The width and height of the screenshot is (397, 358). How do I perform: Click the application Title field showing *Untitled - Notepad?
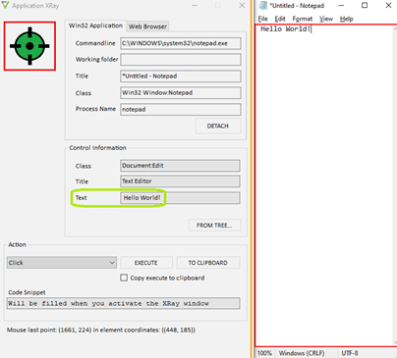point(181,76)
